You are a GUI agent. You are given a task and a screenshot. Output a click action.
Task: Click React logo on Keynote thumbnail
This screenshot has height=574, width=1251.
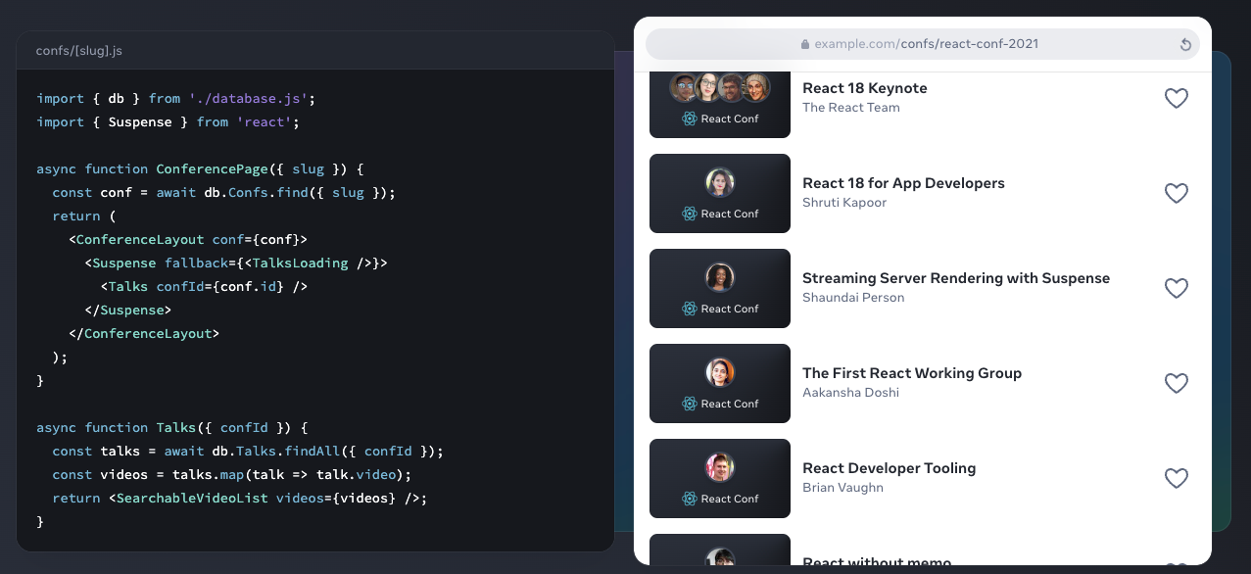tap(690, 119)
